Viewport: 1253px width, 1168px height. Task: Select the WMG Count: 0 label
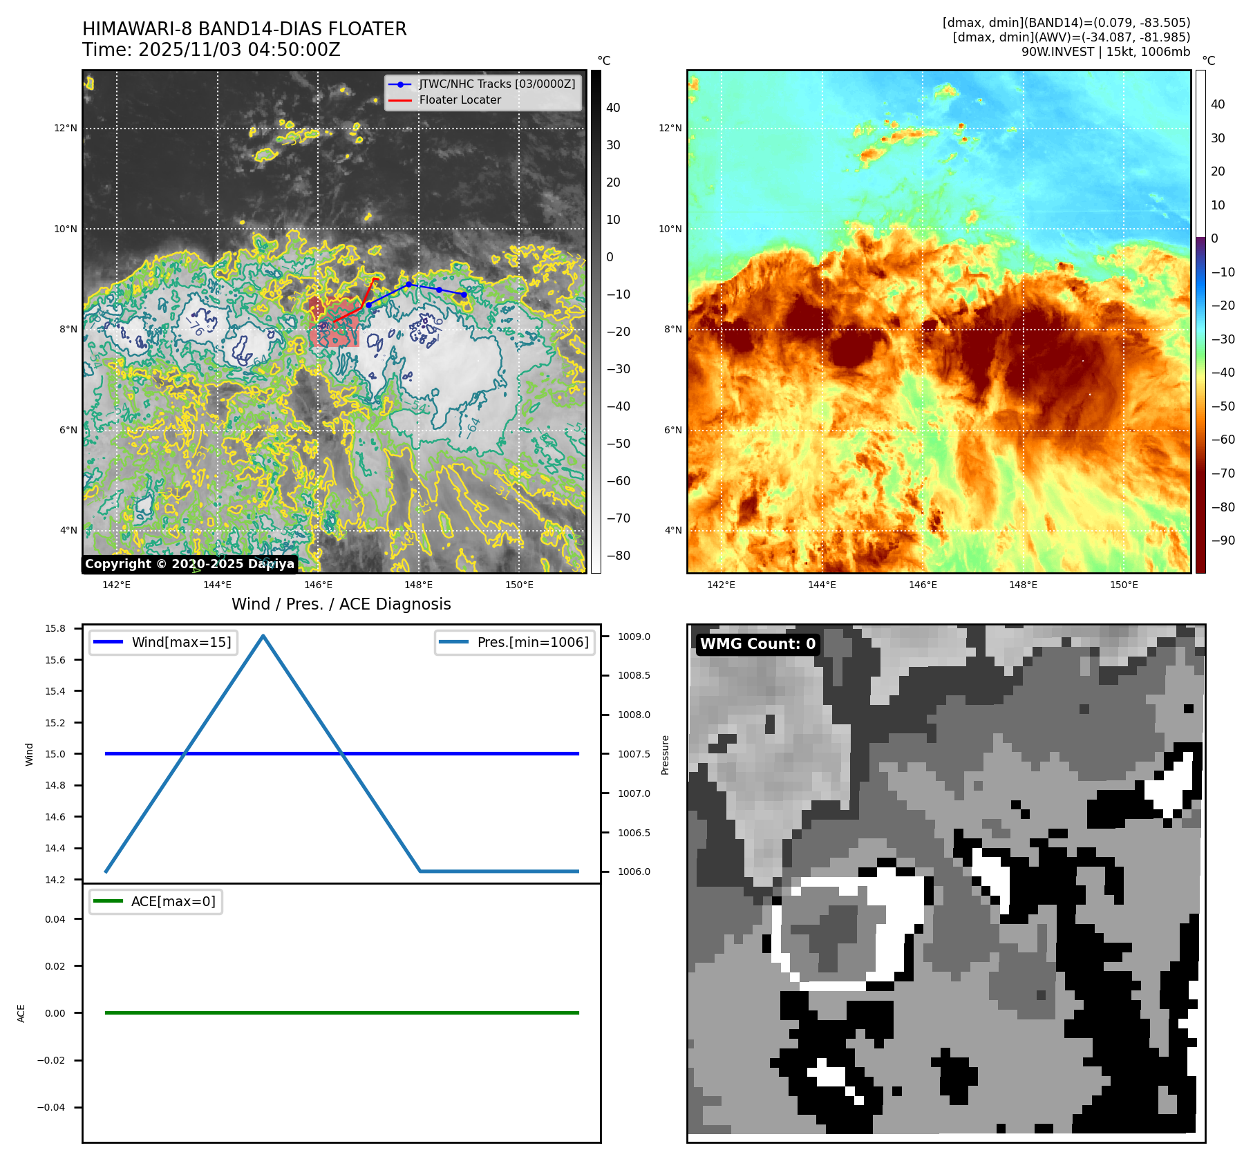(757, 644)
